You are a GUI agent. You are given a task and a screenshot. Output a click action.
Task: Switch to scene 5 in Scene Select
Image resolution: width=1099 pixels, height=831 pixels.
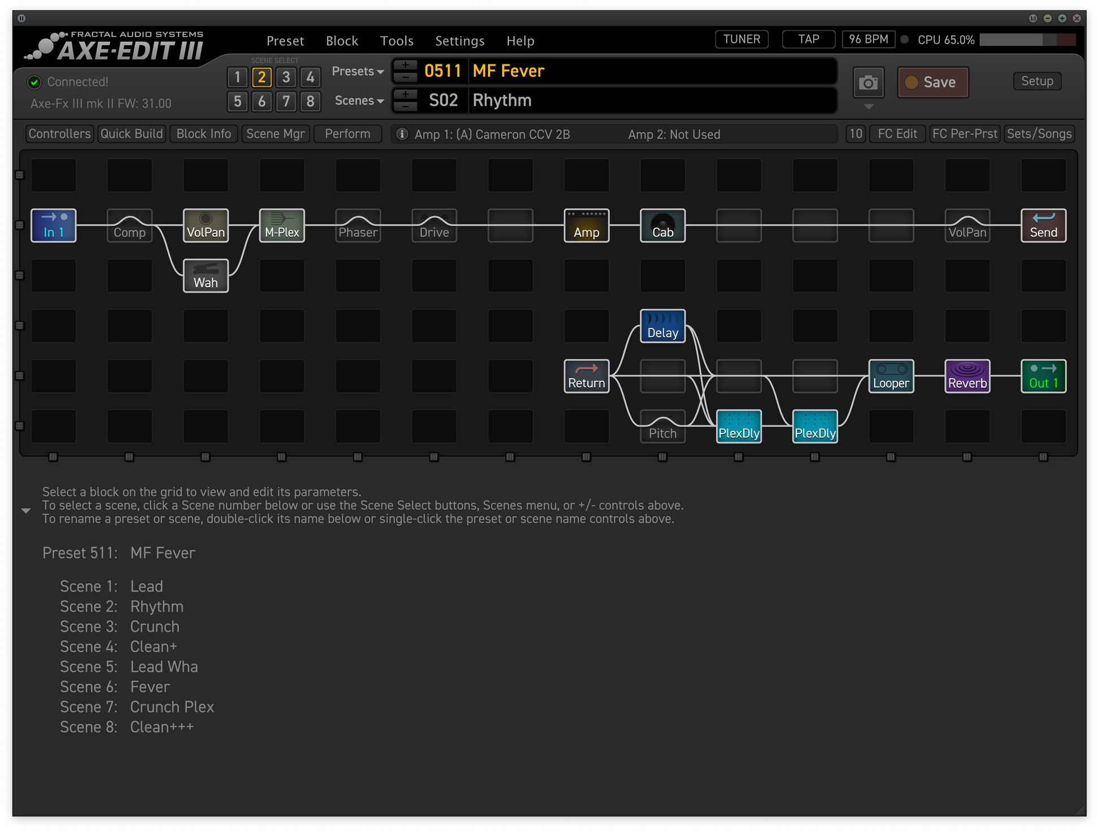point(238,102)
